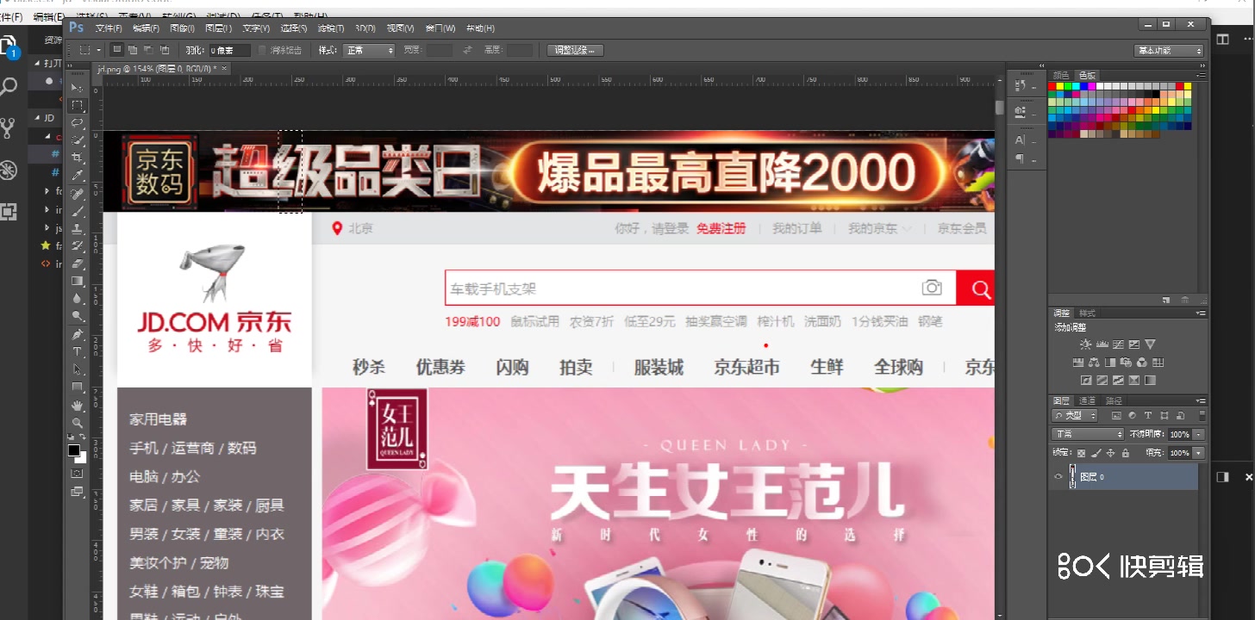This screenshot has height=620, width=1255.
Task: Select the Blur tool
Action: pyautogui.click(x=78, y=299)
